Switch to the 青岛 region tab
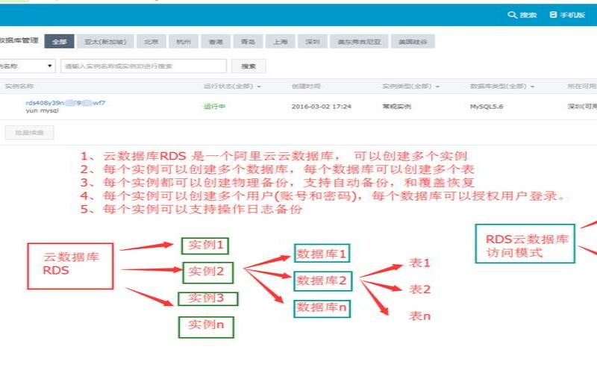 249,42
